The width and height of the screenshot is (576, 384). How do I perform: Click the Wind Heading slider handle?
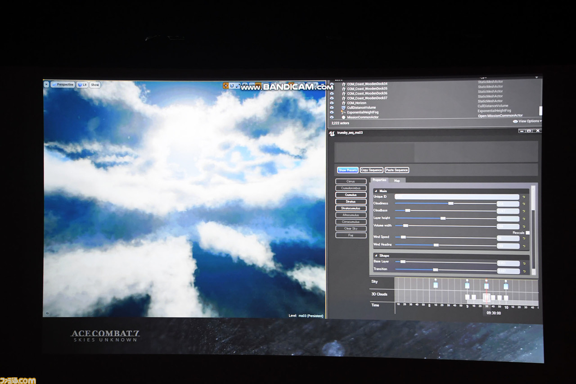click(x=436, y=246)
